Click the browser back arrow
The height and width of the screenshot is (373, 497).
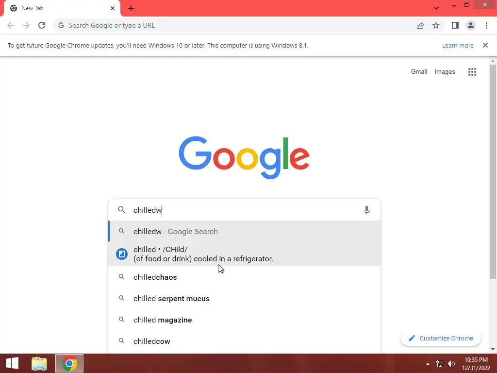[11, 25]
